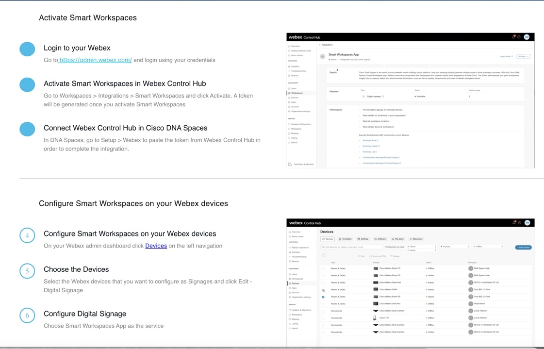Open AM avatar in upper Control Hub screenshot
This screenshot has width=544, height=349.
point(527,37)
